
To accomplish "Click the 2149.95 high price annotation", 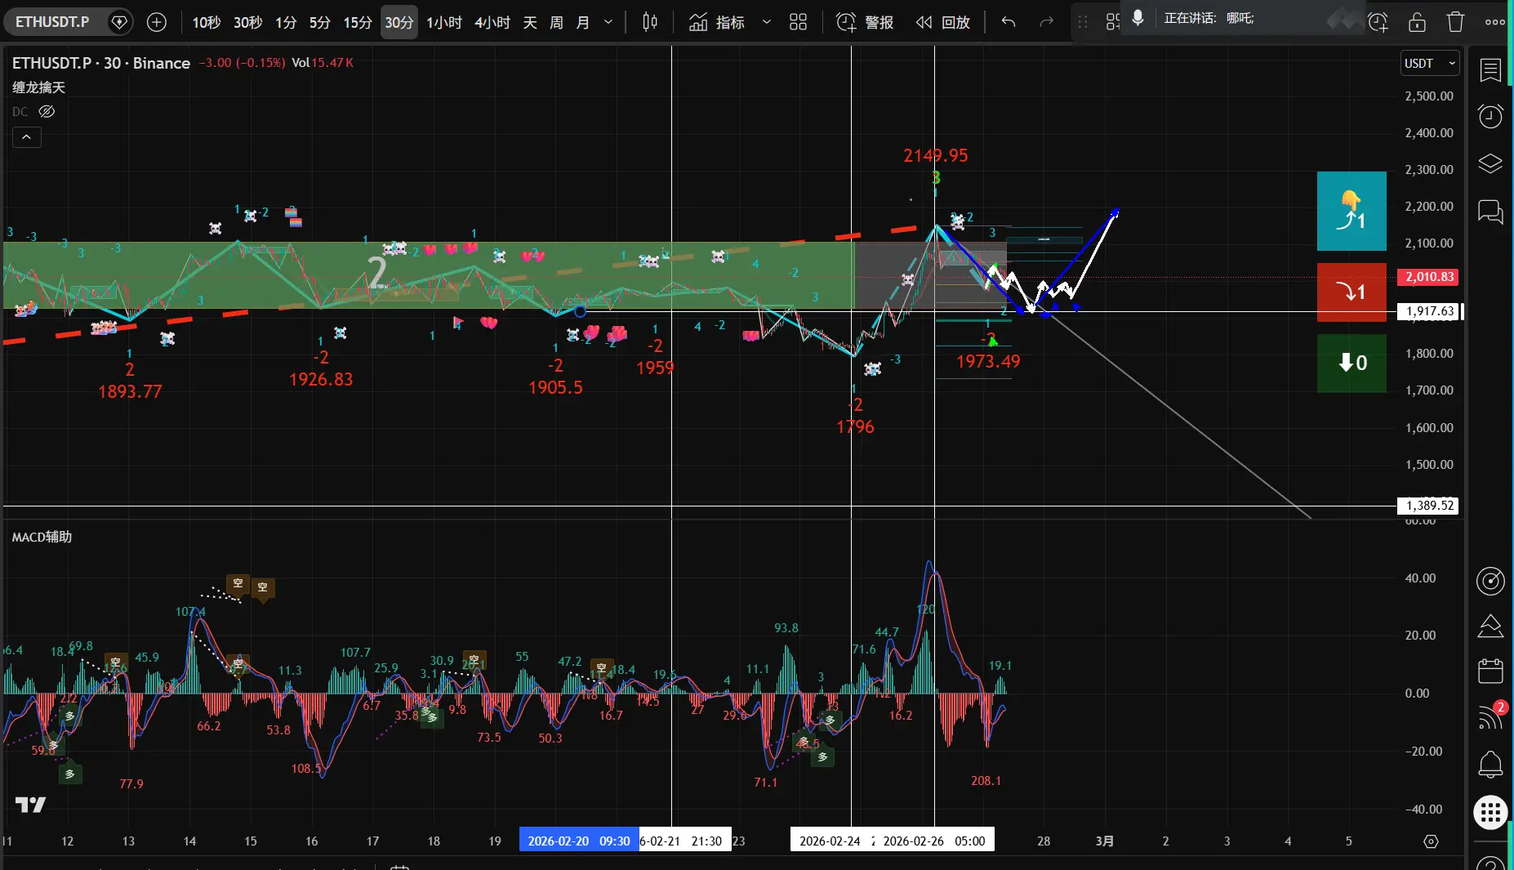I will [x=935, y=155].
